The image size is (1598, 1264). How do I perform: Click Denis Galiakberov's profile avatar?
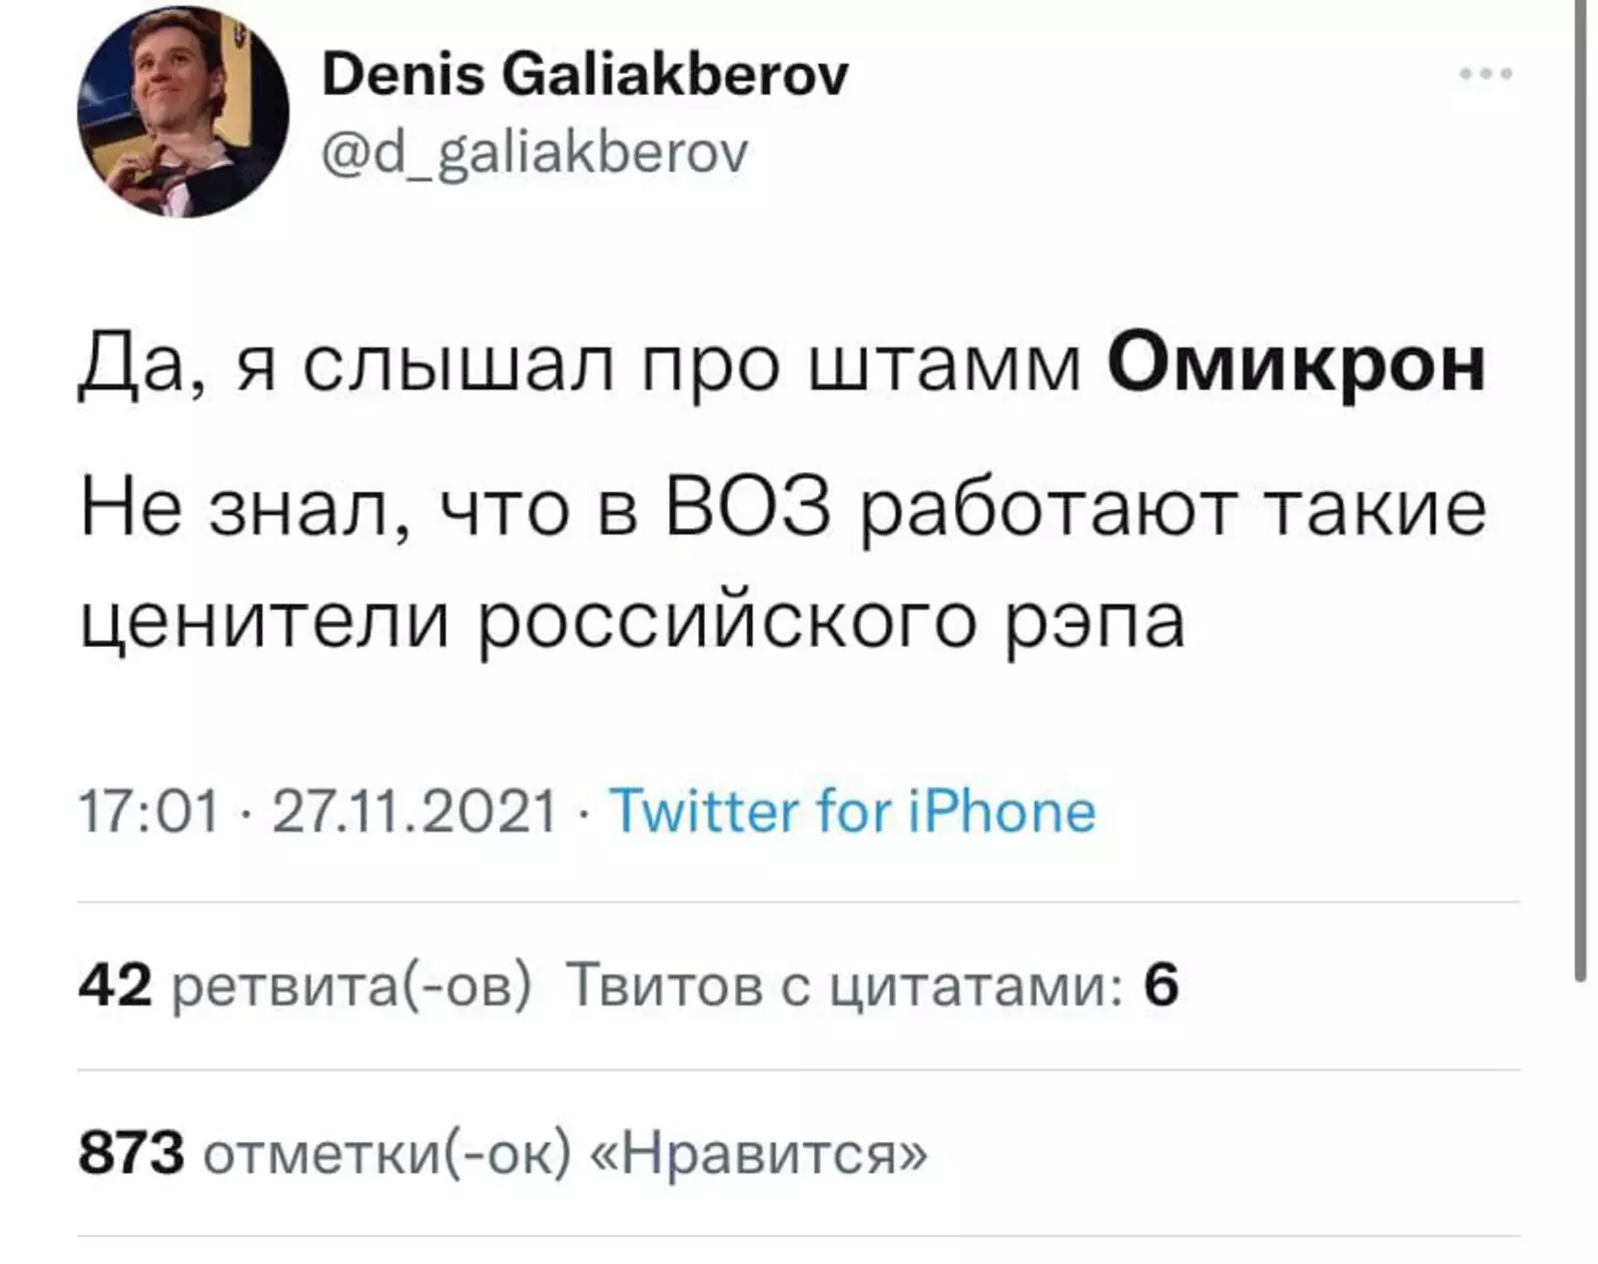click(183, 112)
